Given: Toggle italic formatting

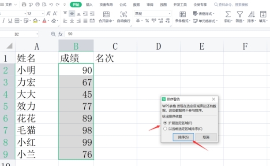Looking at the screenshot, I should point(4,21).
